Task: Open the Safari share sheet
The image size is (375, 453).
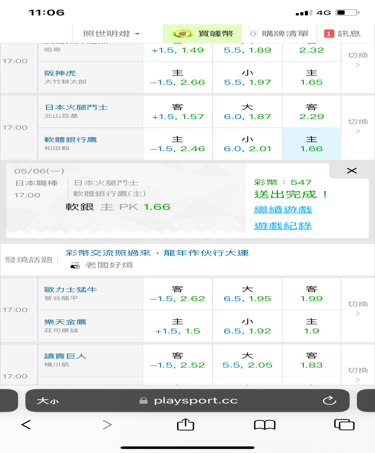Action: (x=186, y=424)
